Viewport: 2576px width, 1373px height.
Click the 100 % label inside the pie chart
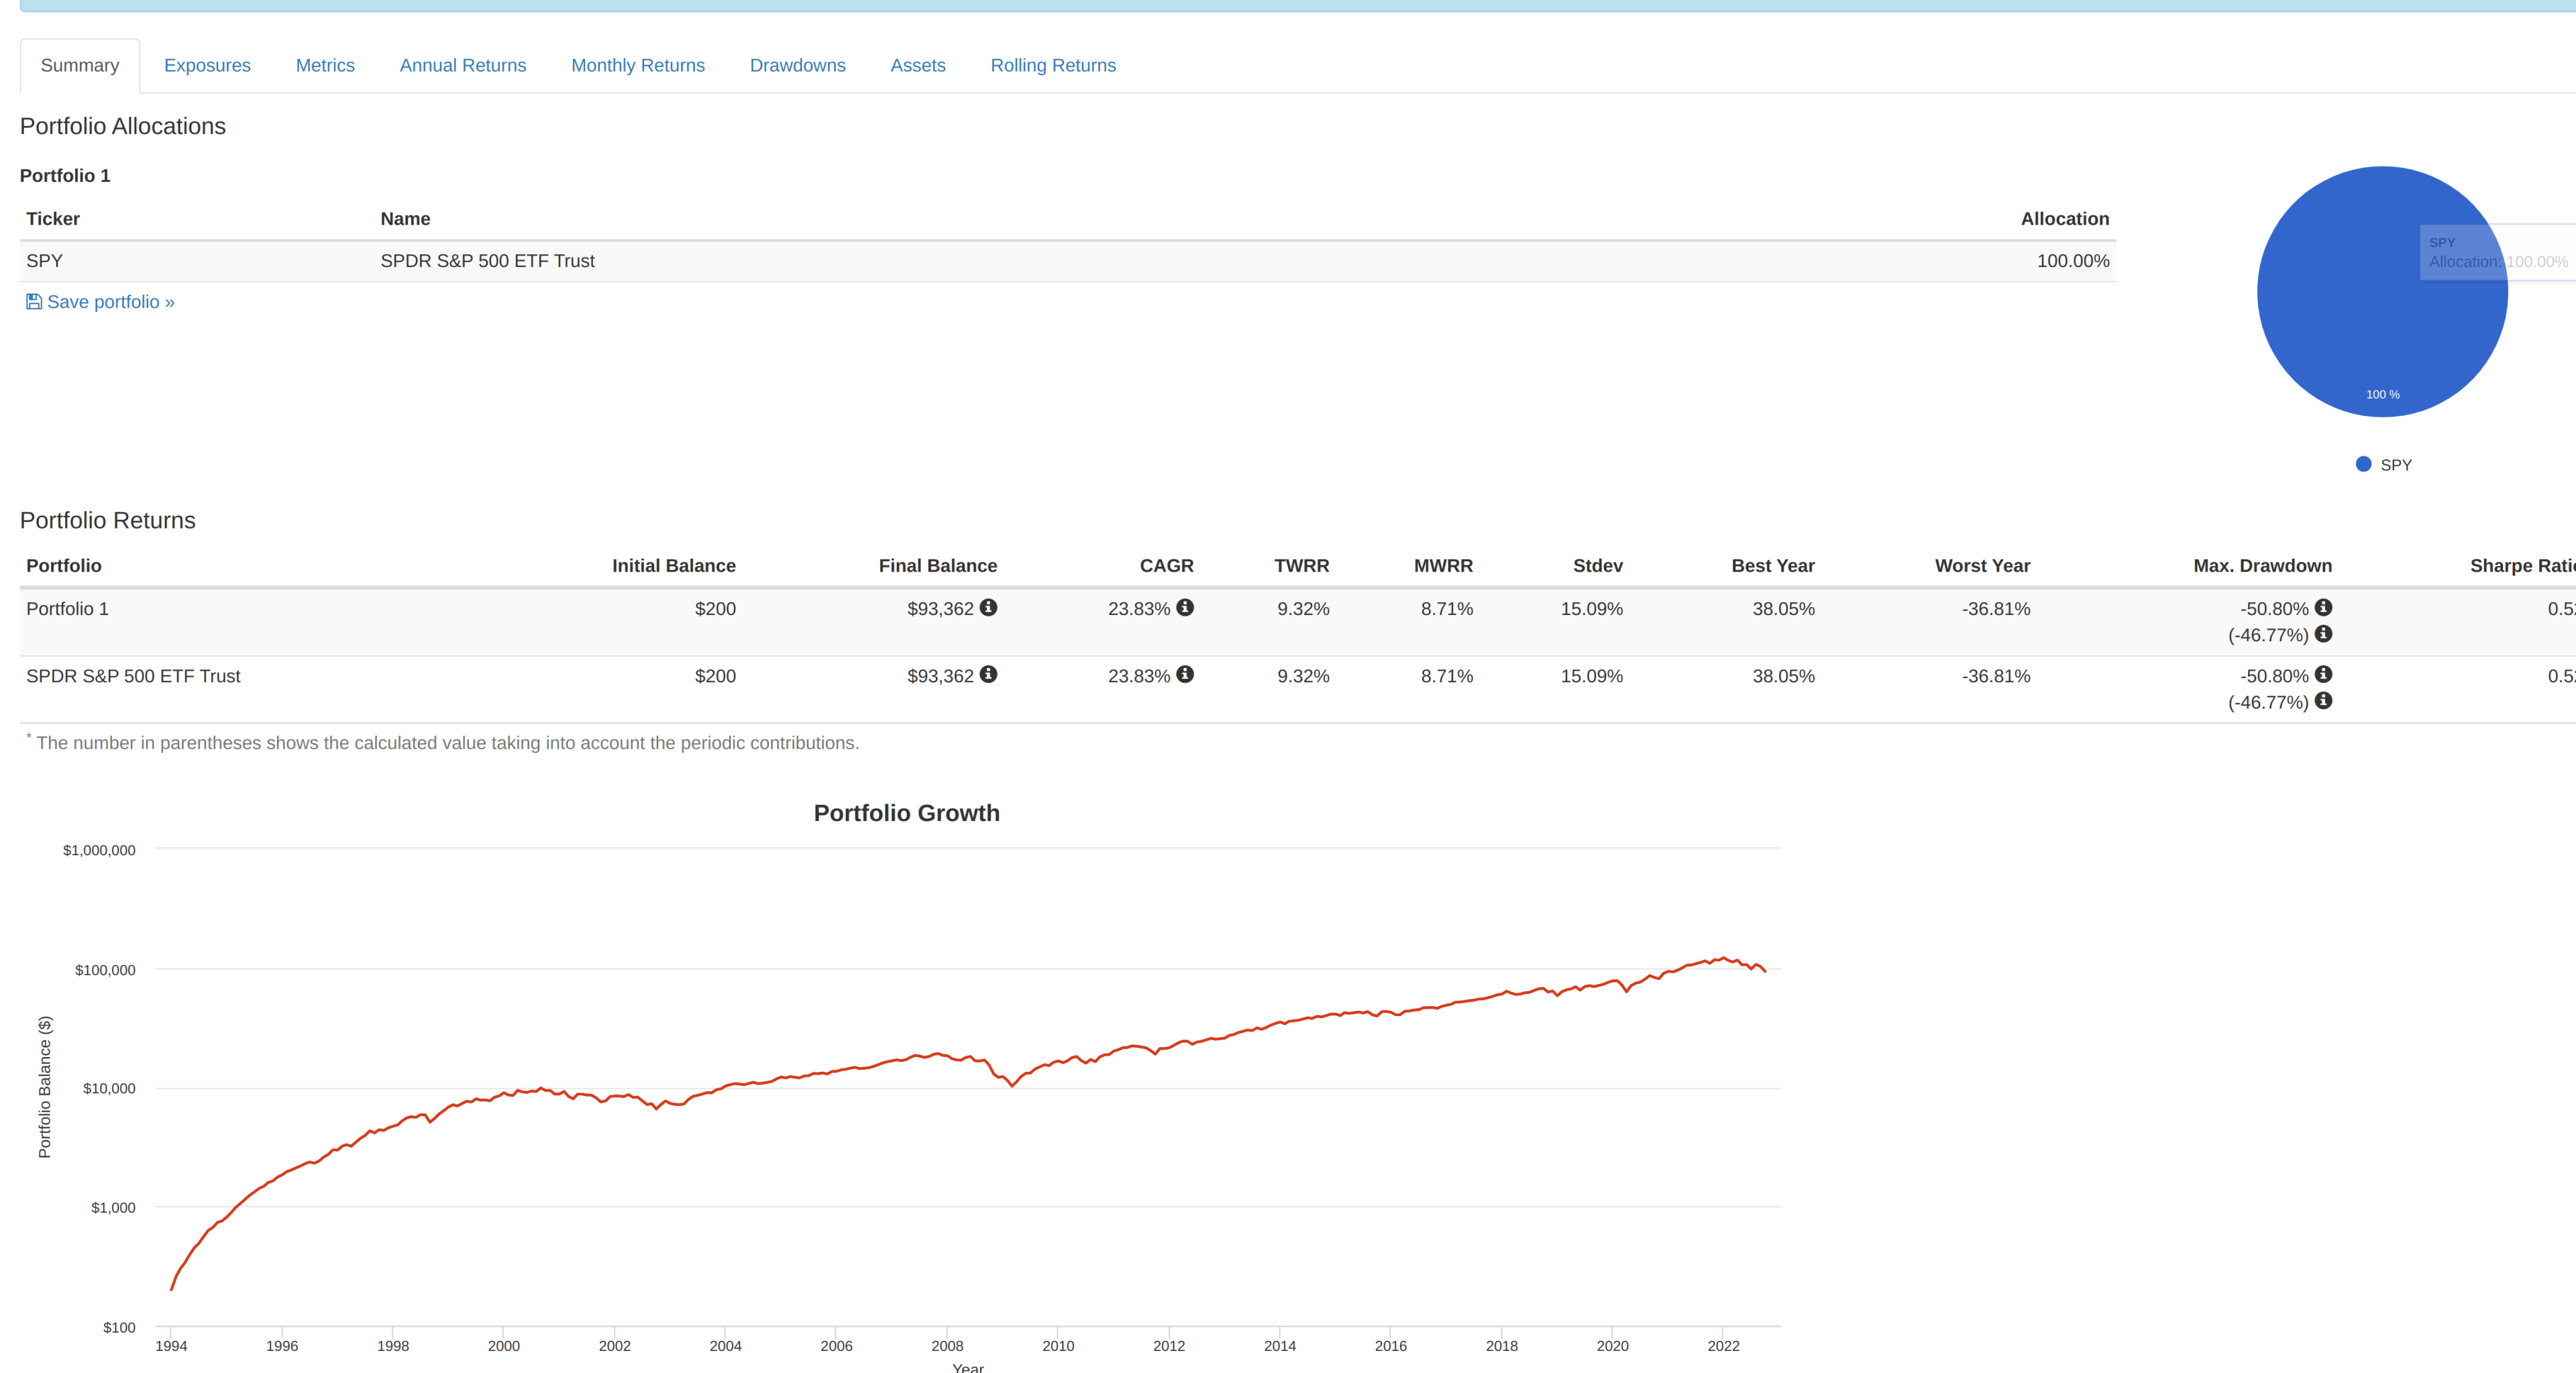pos(2383,394)
